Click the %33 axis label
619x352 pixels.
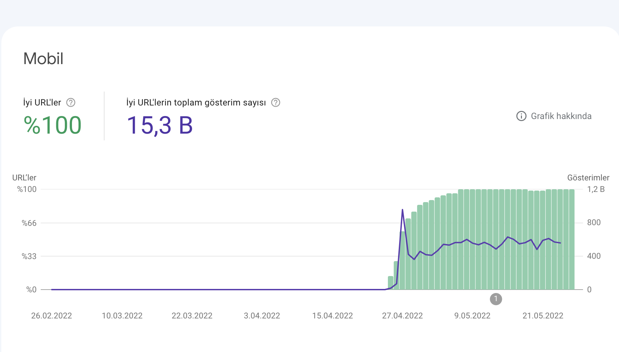pyautogui.click(x=29, y=256)
